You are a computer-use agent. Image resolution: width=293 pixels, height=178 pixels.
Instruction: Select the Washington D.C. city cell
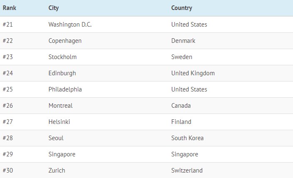70,25
